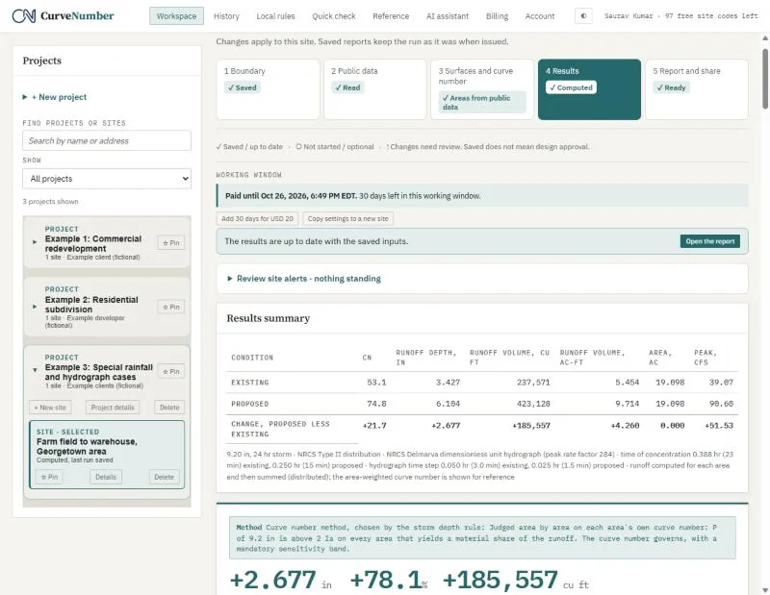Viewport: 770px width, 595px height.
Task: Expand the Example 1 project tree arrow
Action: click(x=35, y=242)
